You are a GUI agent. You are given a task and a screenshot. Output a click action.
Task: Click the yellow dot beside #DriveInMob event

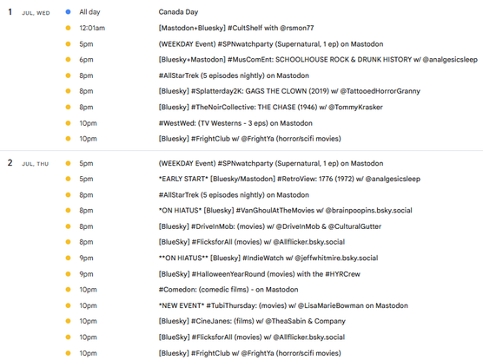tap(68, 226)
